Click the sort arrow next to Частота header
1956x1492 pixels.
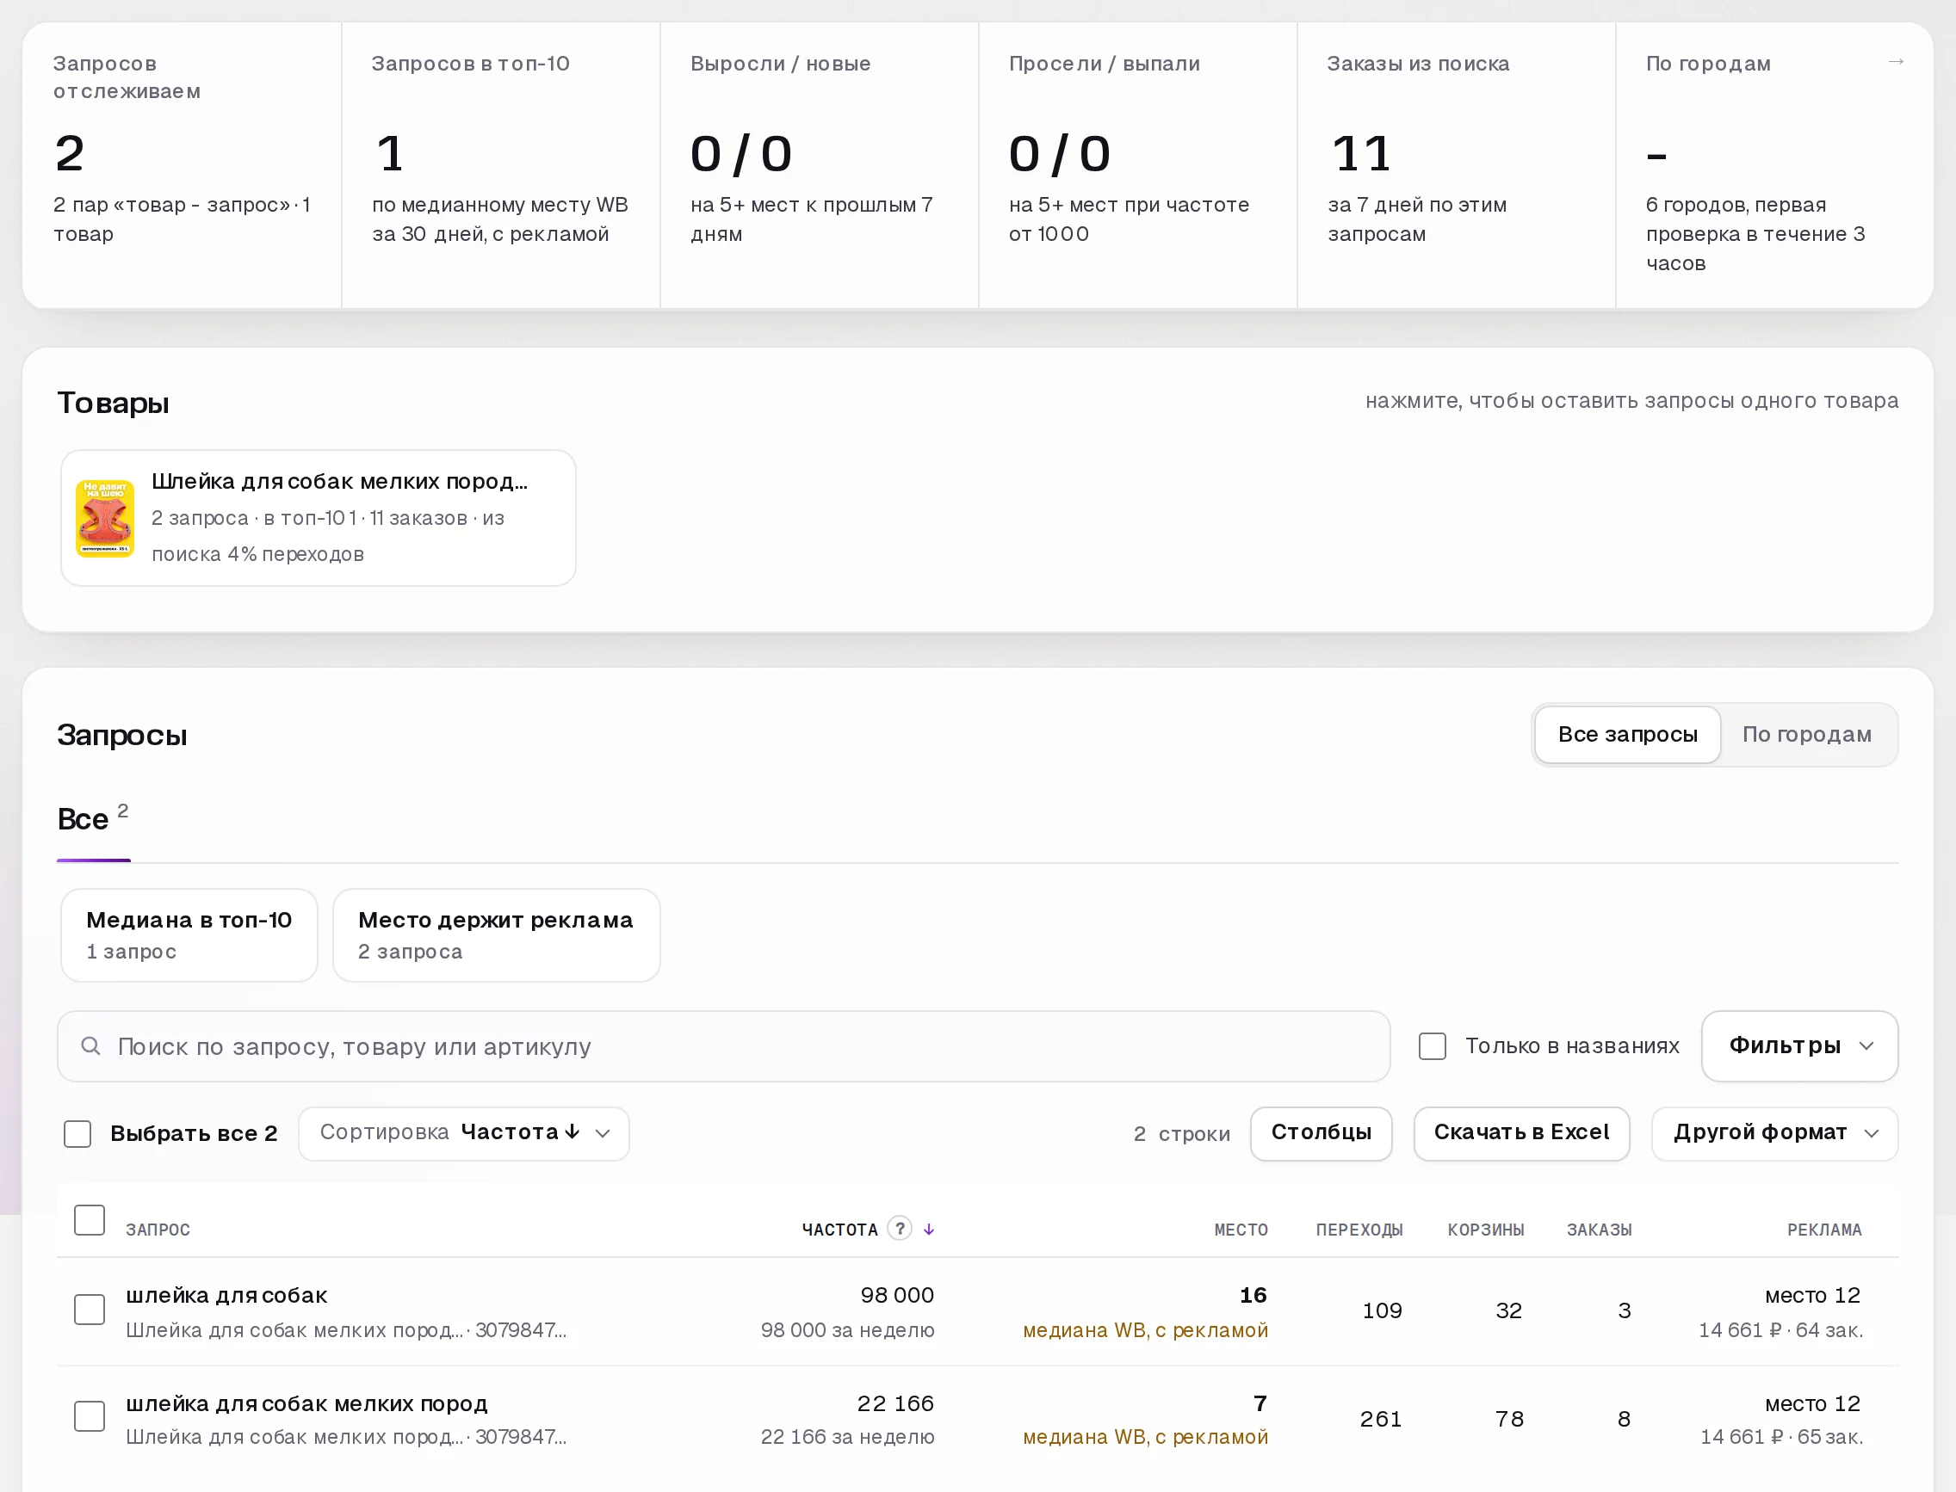(x=929, y=1229)
